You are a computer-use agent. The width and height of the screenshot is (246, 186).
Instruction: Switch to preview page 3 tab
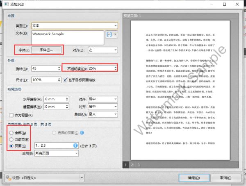139,165
